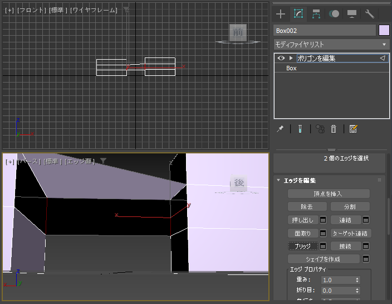Click the シェイプを作成 button
The height and width of the screenshot is (304, 392).
324,259
